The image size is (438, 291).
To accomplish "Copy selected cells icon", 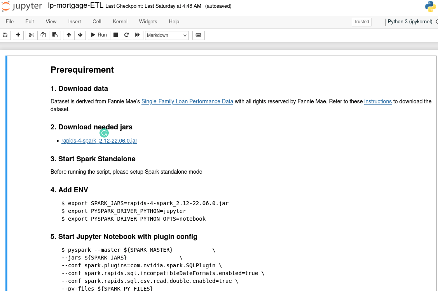I will click(x=43, y=35).
